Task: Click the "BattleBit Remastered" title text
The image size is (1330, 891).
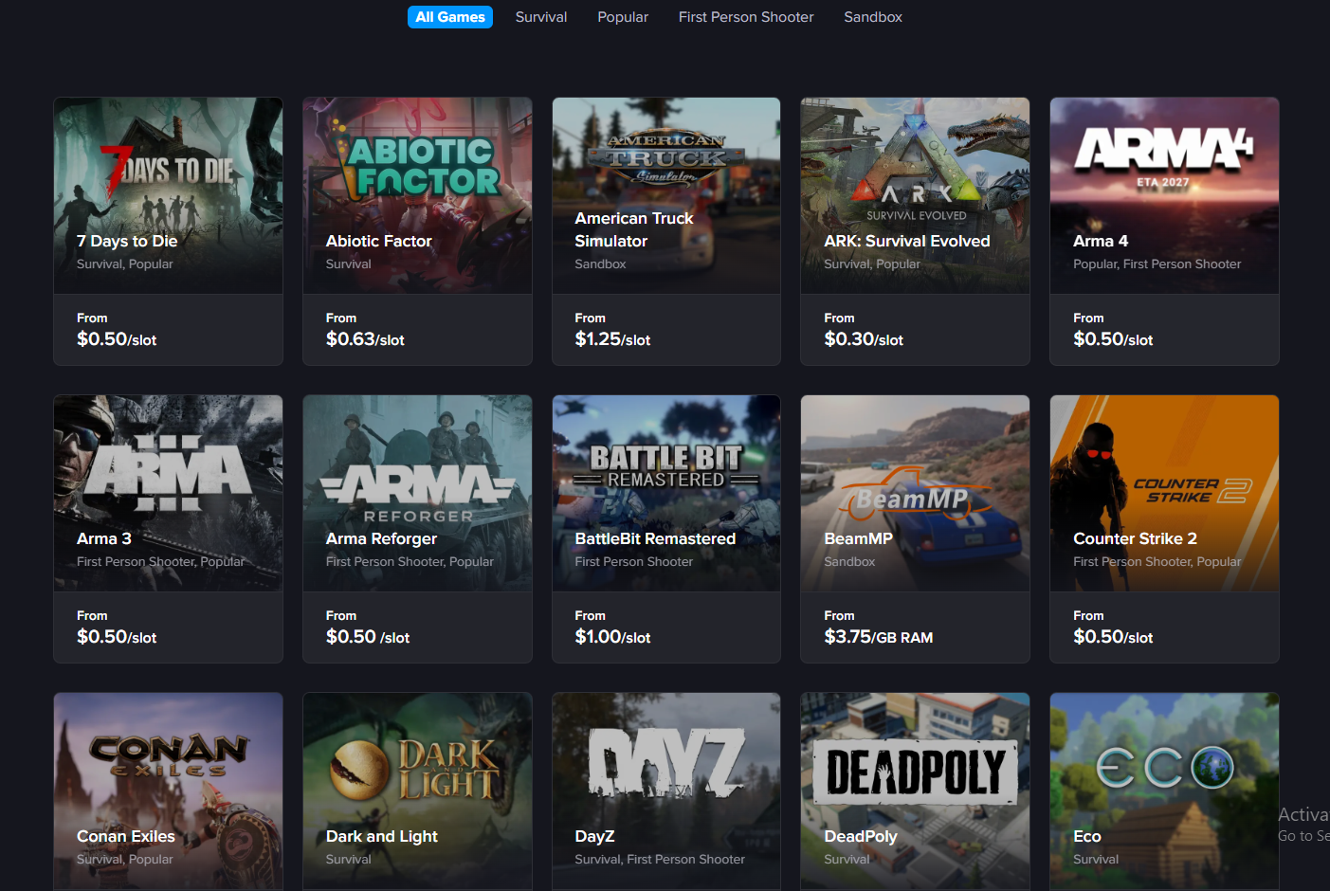Action: 655,538
